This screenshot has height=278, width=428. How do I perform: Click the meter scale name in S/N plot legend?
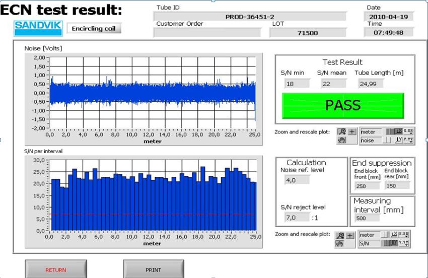point(369,235)
